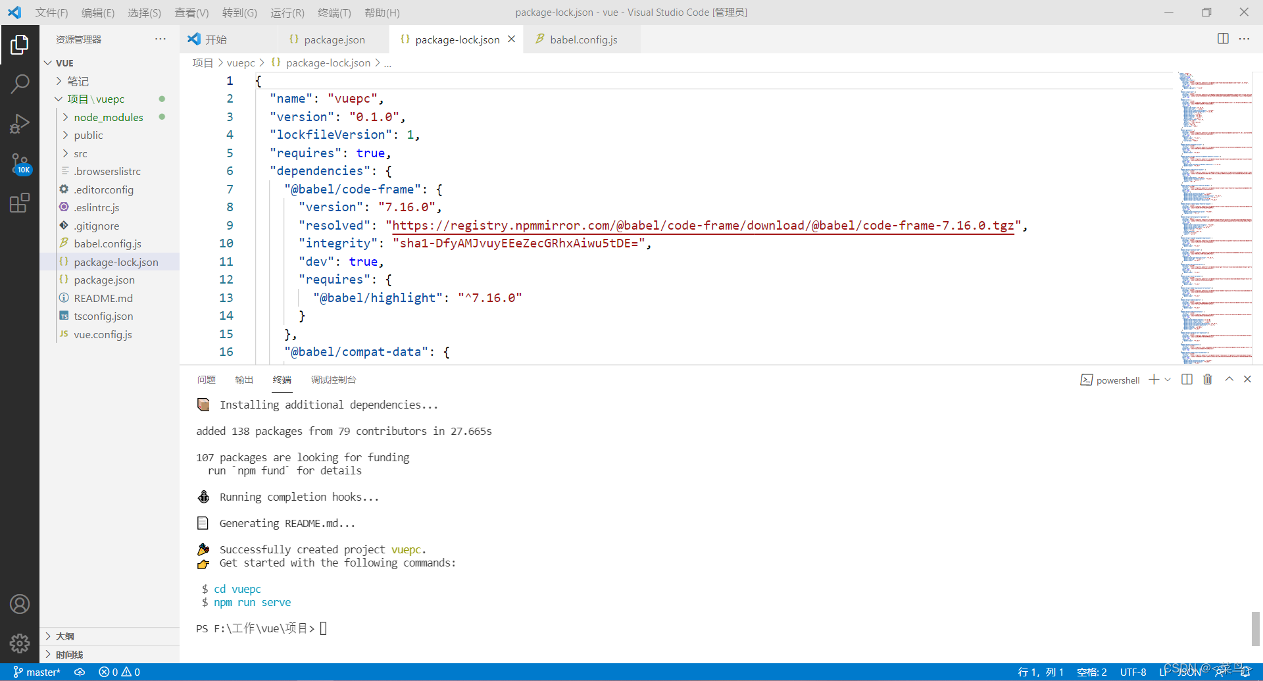
Task: Open errors and warnings count in status bar
Action: [x=119, y=672]
